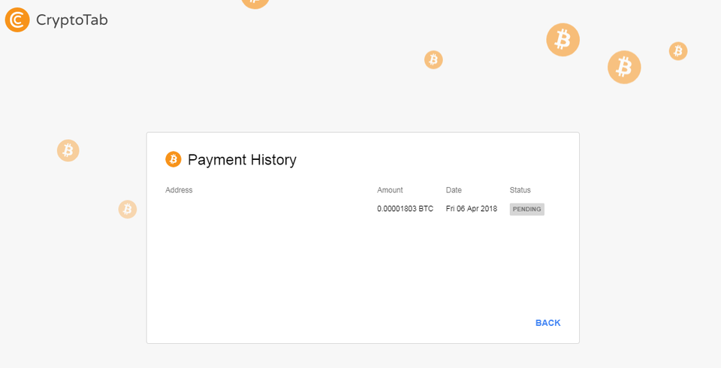Image resolution: width=721 pixels, height=368 pixels.
Task: Select the Status column header
Action: coord(520,190)
